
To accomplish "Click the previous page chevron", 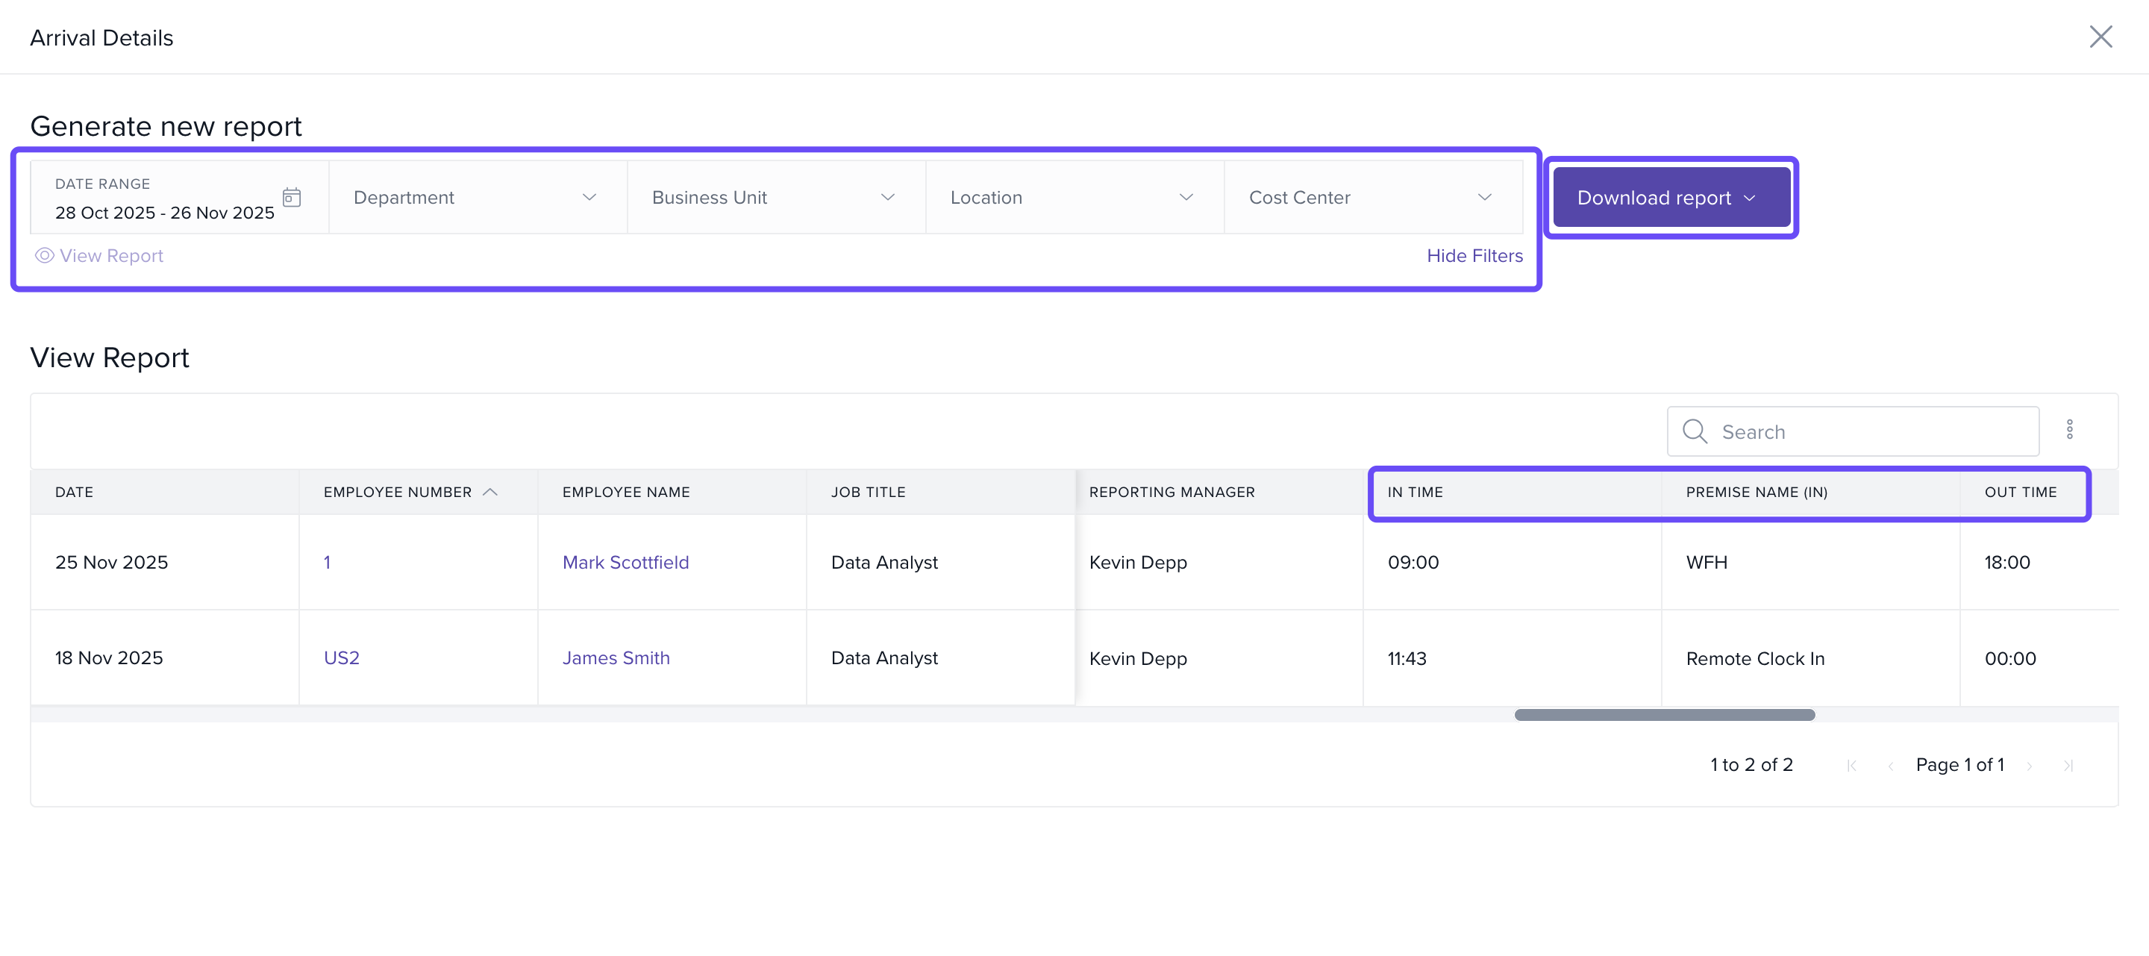I will [1890, 766].
